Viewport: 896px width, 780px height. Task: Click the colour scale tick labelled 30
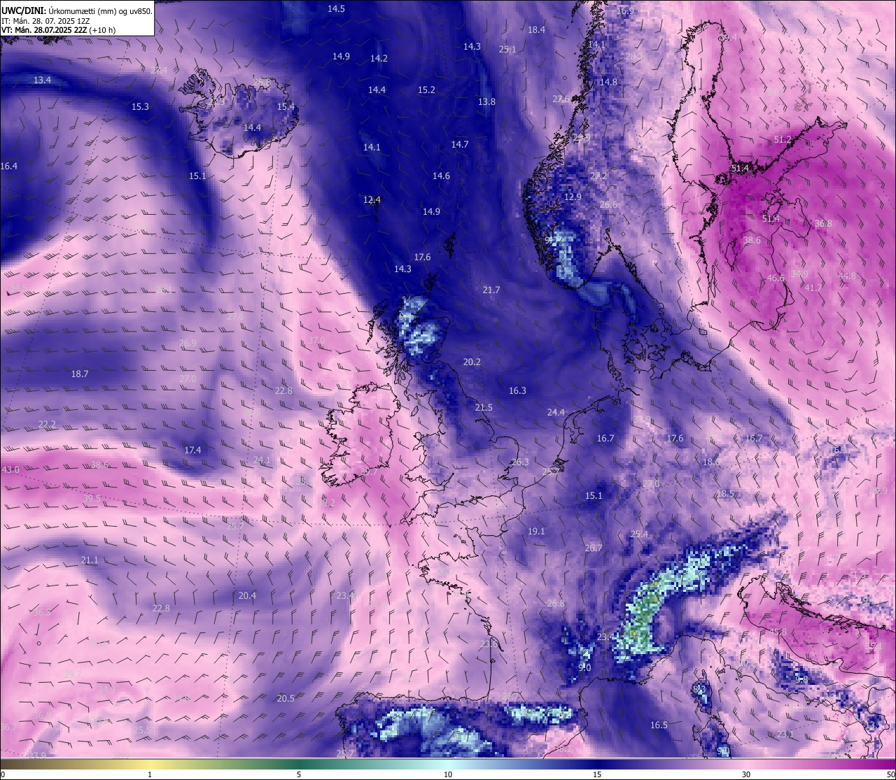click(746, 774)
